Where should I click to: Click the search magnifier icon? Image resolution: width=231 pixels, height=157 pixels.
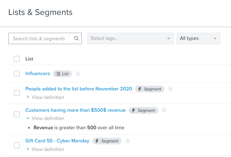[76, 38]
